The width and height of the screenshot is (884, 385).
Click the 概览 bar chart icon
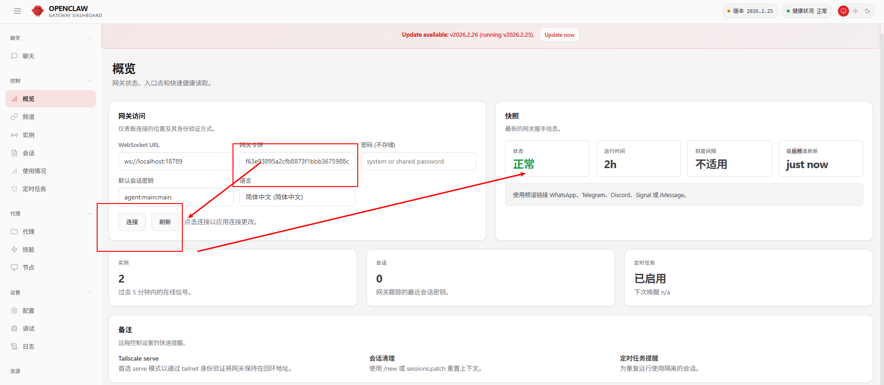[x=14, y=99]
